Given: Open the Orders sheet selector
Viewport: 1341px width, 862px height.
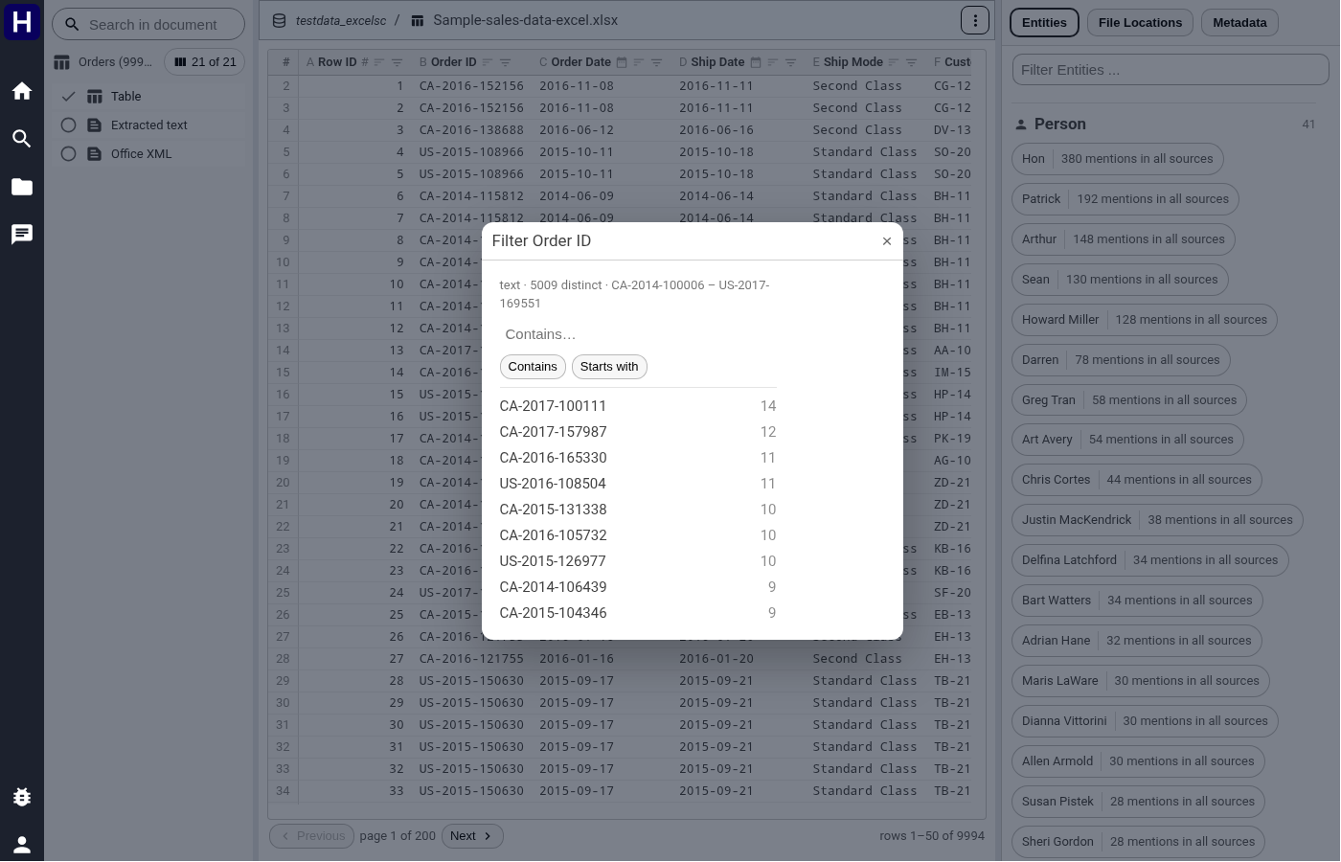Looking at the screenshot, I should tap(103, 62).
